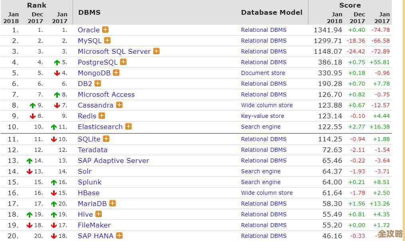Open Redis's Key-value store model link
The width and height of the screenshot is (405, 241).
point(263,116)
